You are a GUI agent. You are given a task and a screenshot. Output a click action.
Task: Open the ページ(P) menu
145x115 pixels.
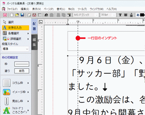click(49, 9)
